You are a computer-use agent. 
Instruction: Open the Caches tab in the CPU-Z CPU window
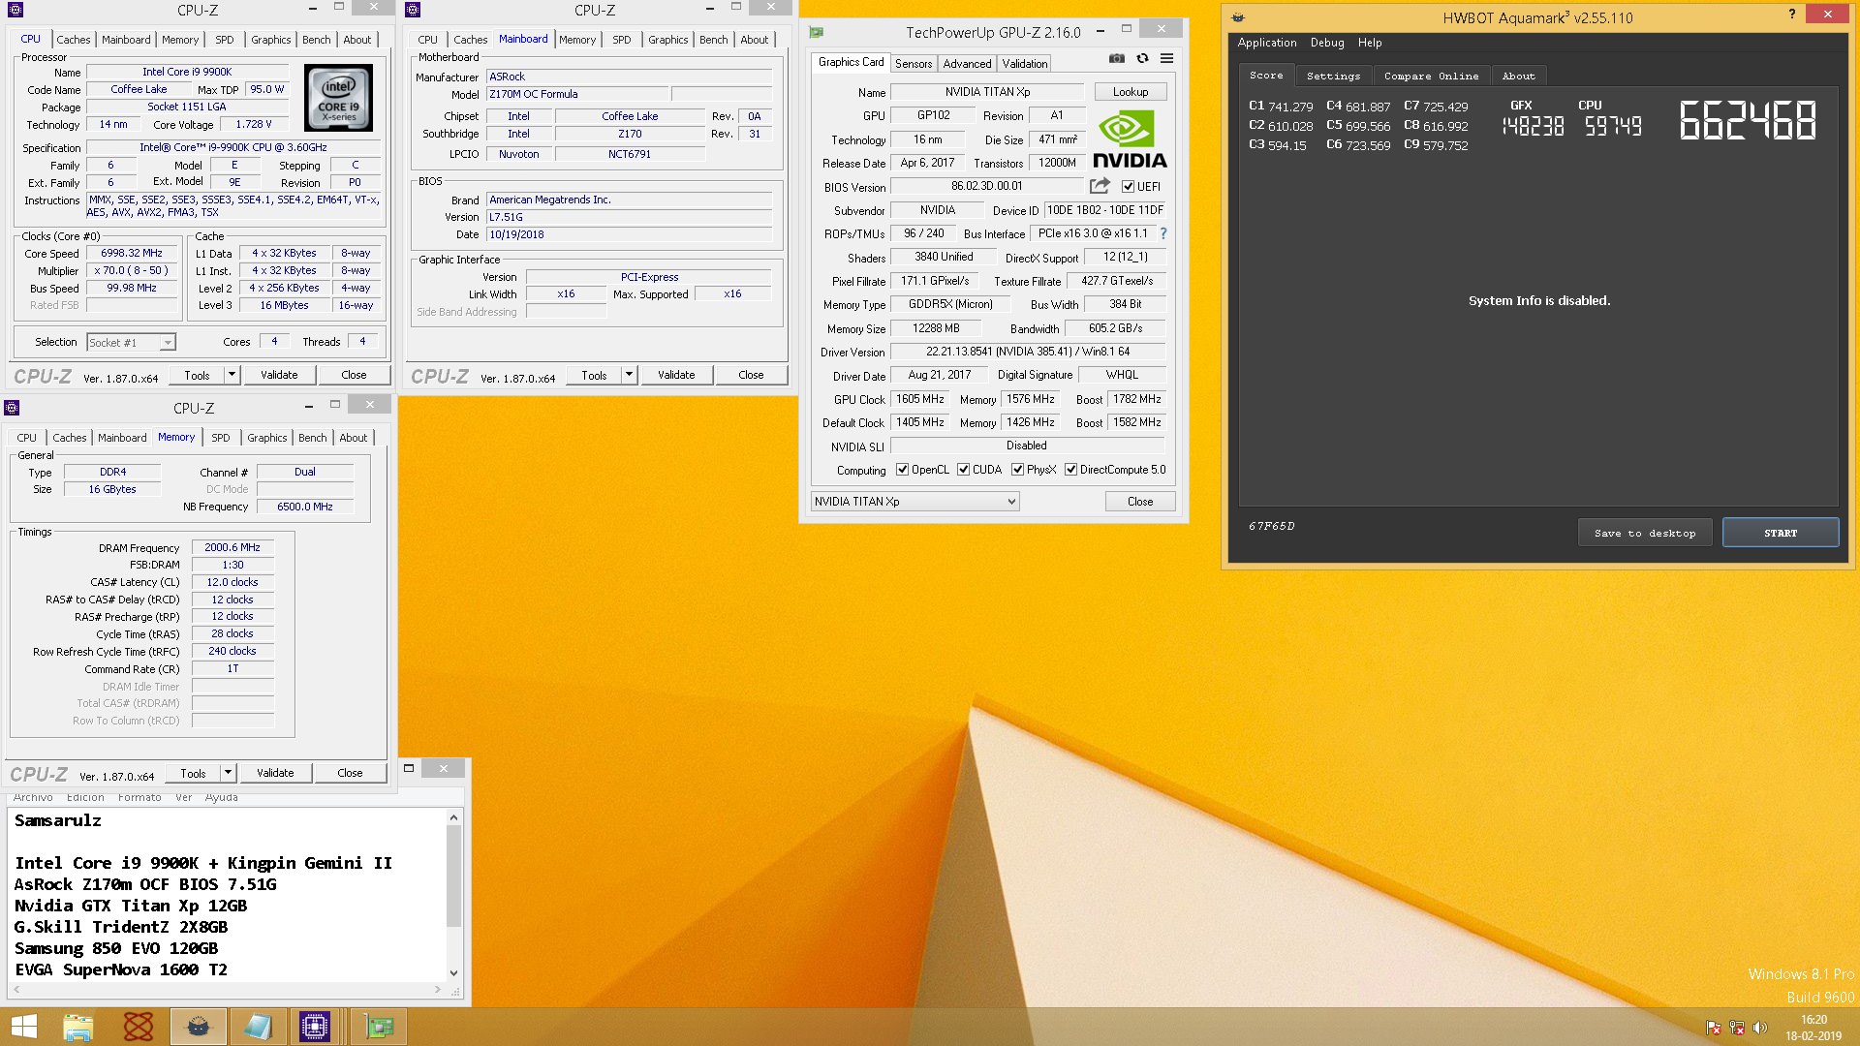(x=73, y=40)
